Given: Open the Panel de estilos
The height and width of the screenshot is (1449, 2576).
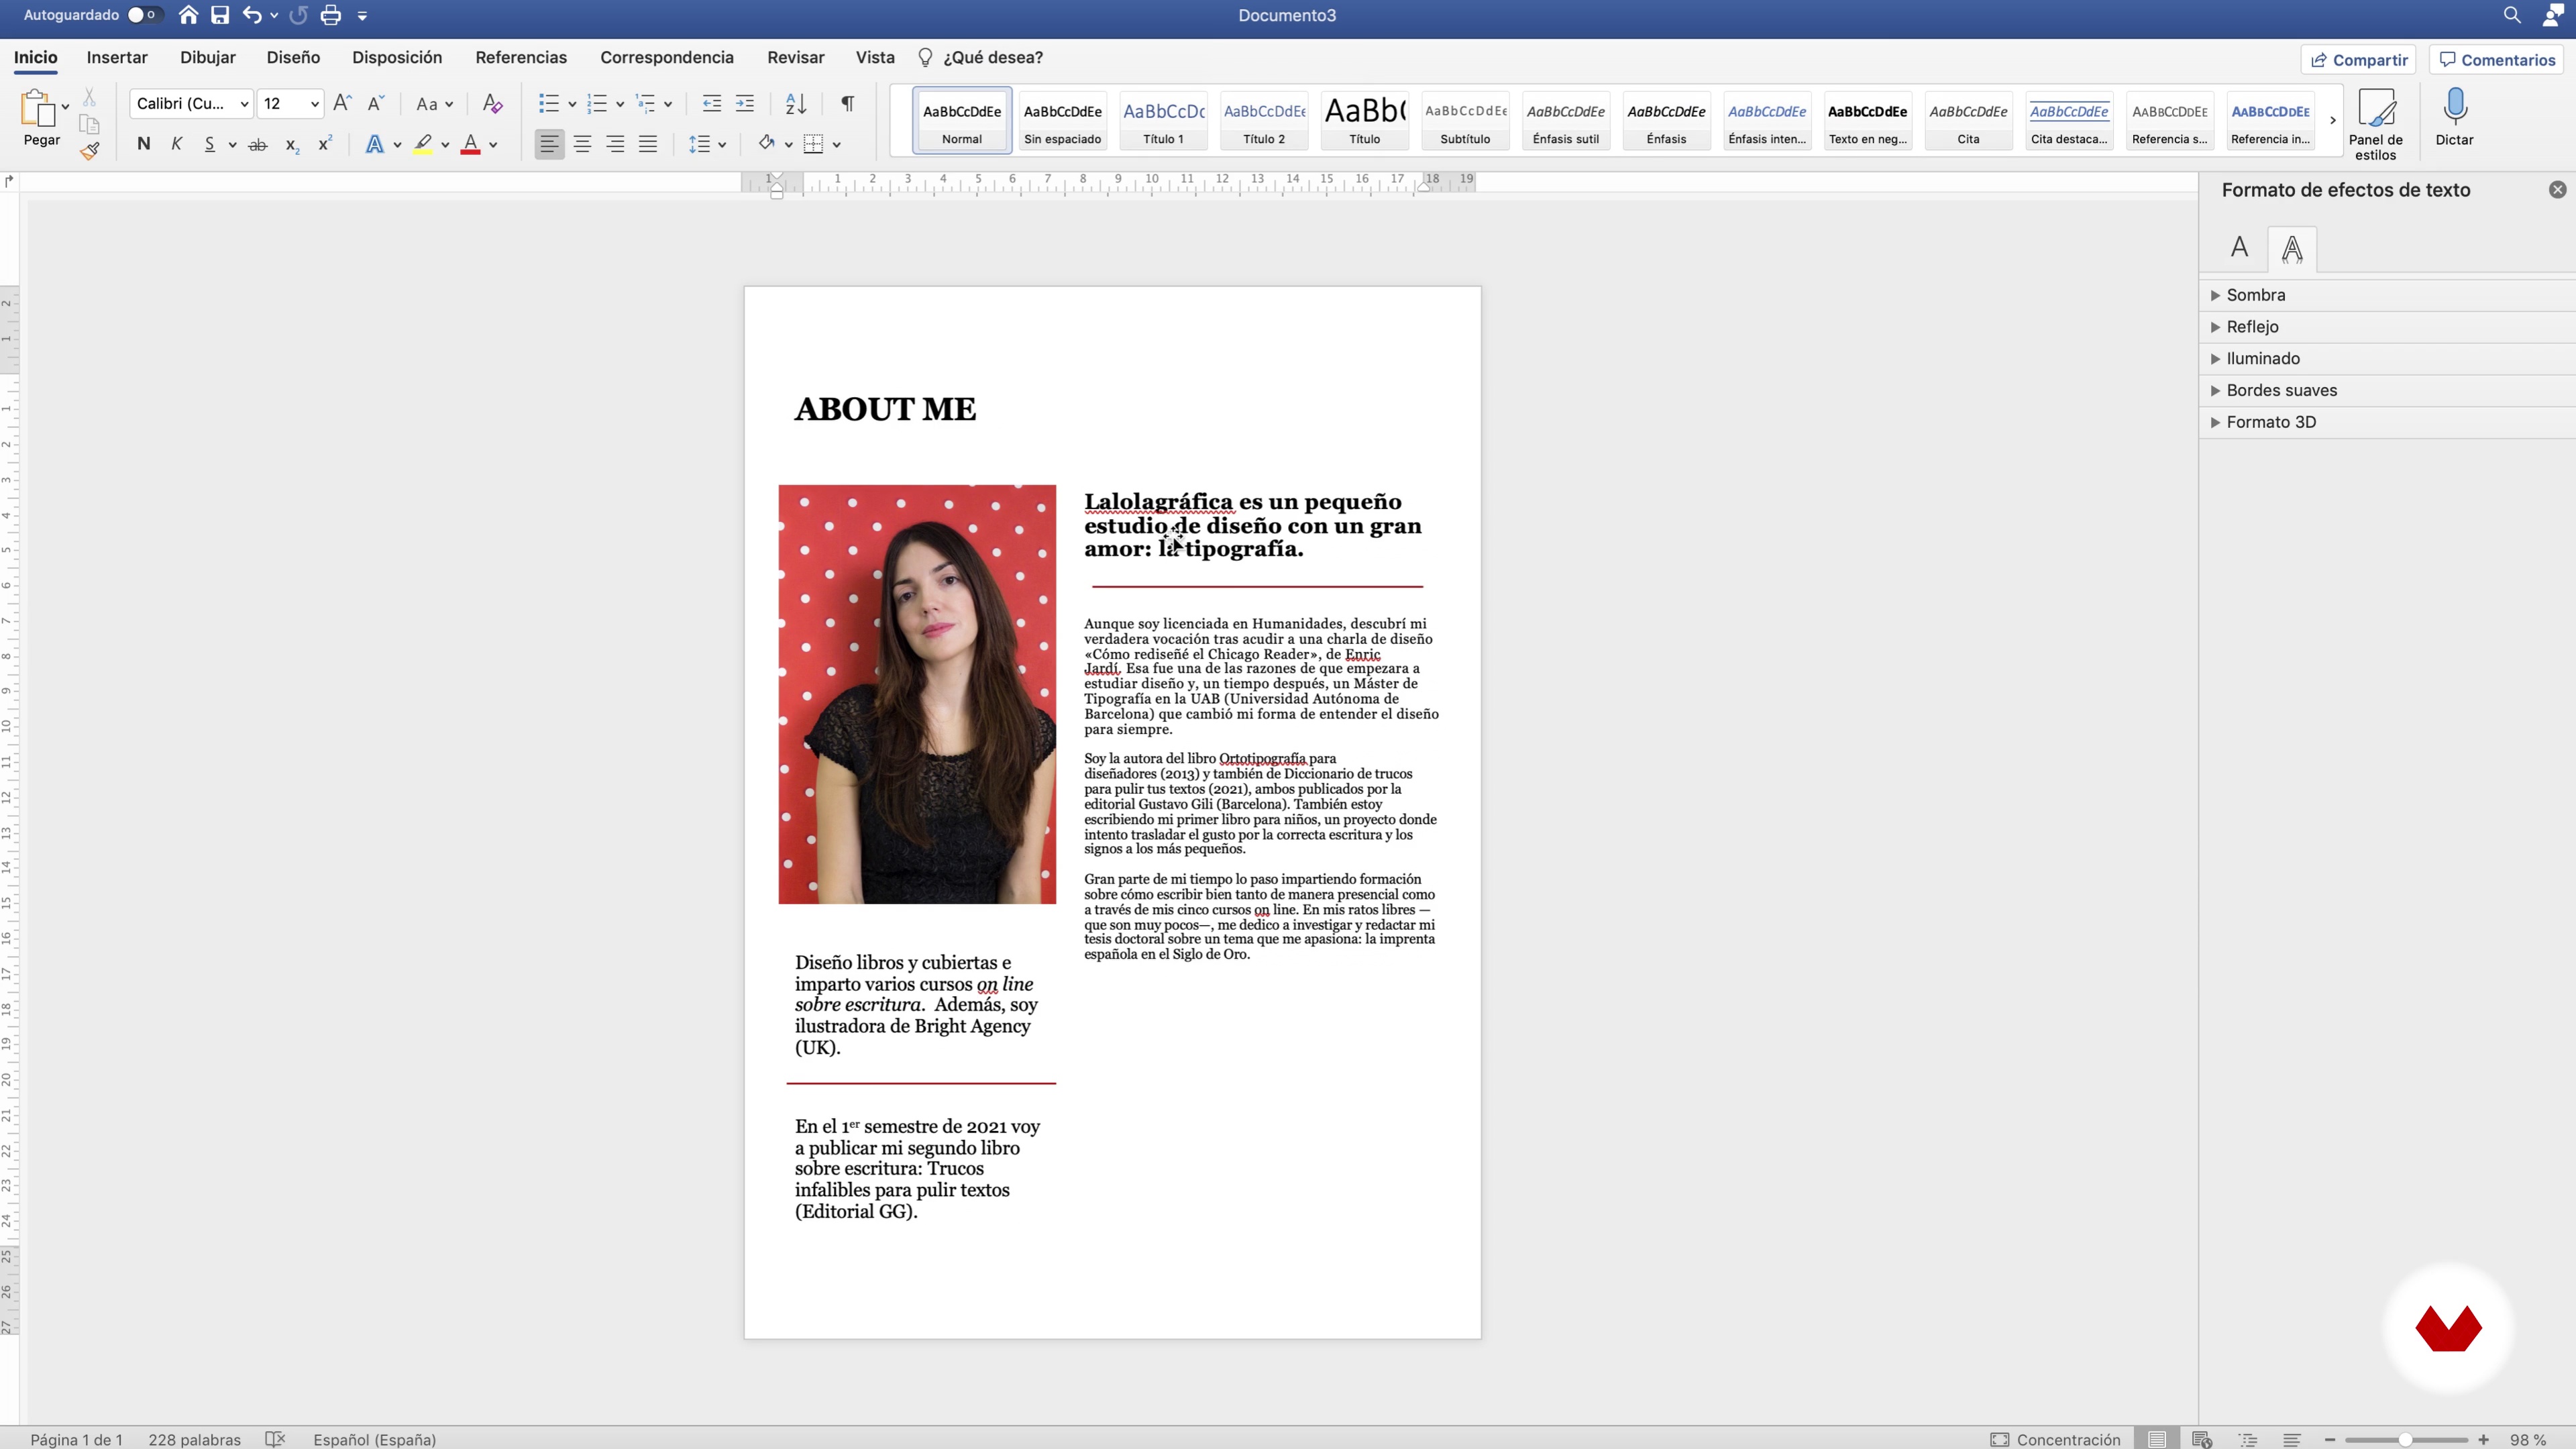Looking at the screenshot, I should 2375,122.
